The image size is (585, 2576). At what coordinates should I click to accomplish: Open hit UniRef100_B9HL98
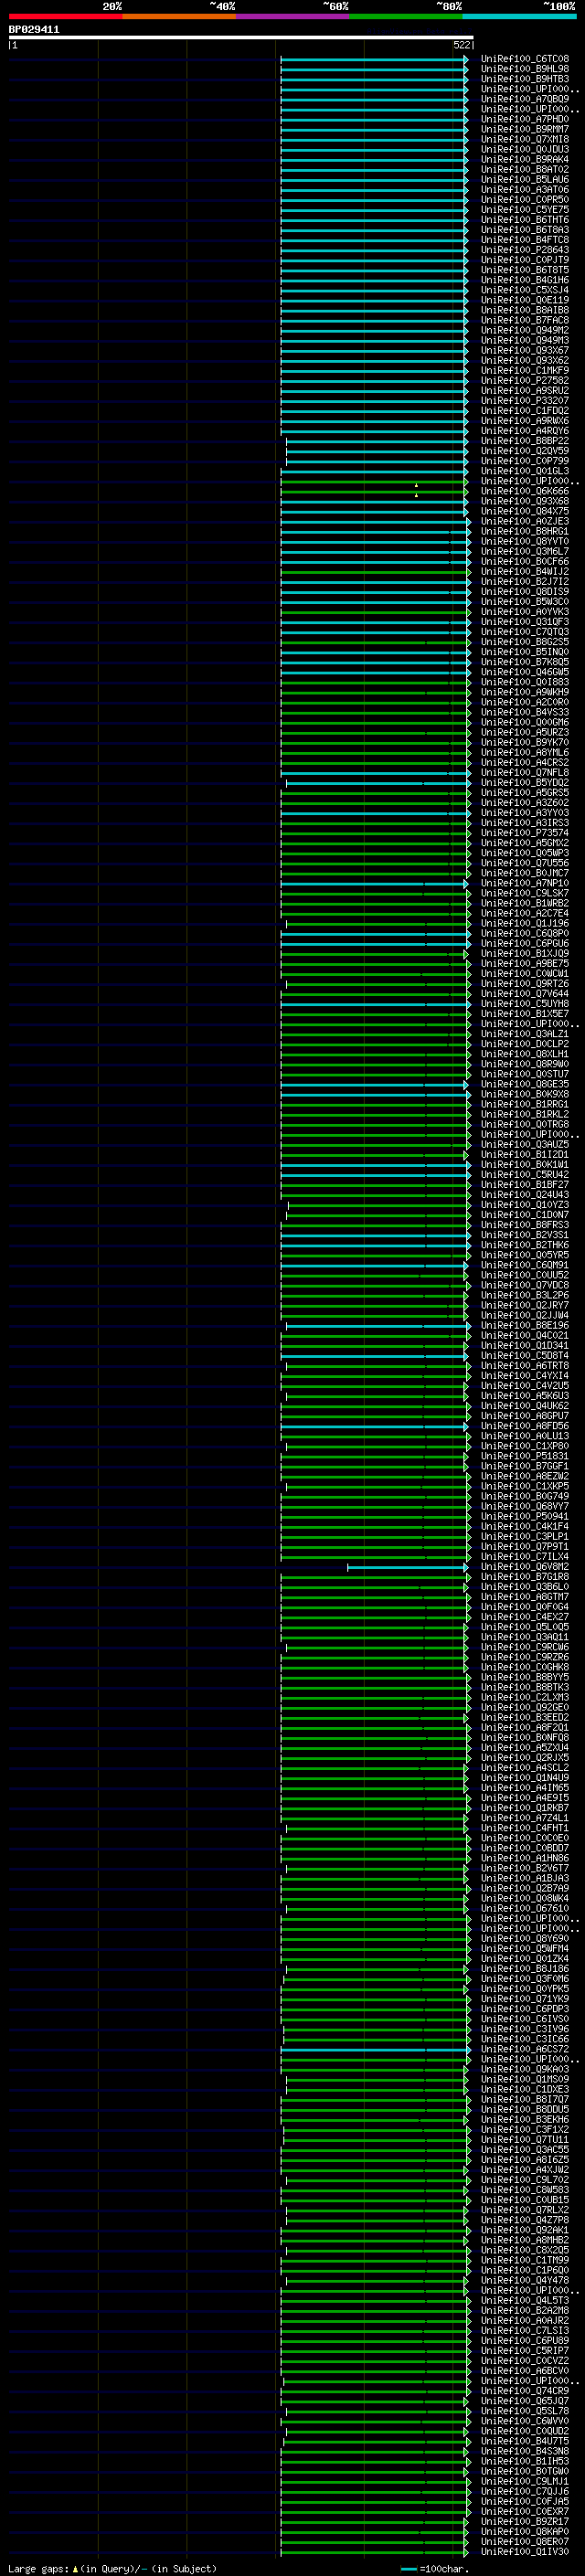coord(525,69)
